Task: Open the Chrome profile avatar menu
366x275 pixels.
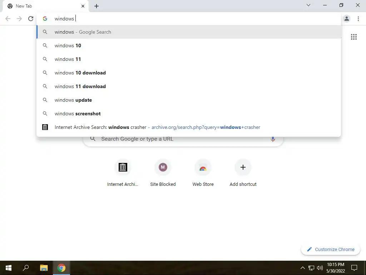Action: [347, 19]
